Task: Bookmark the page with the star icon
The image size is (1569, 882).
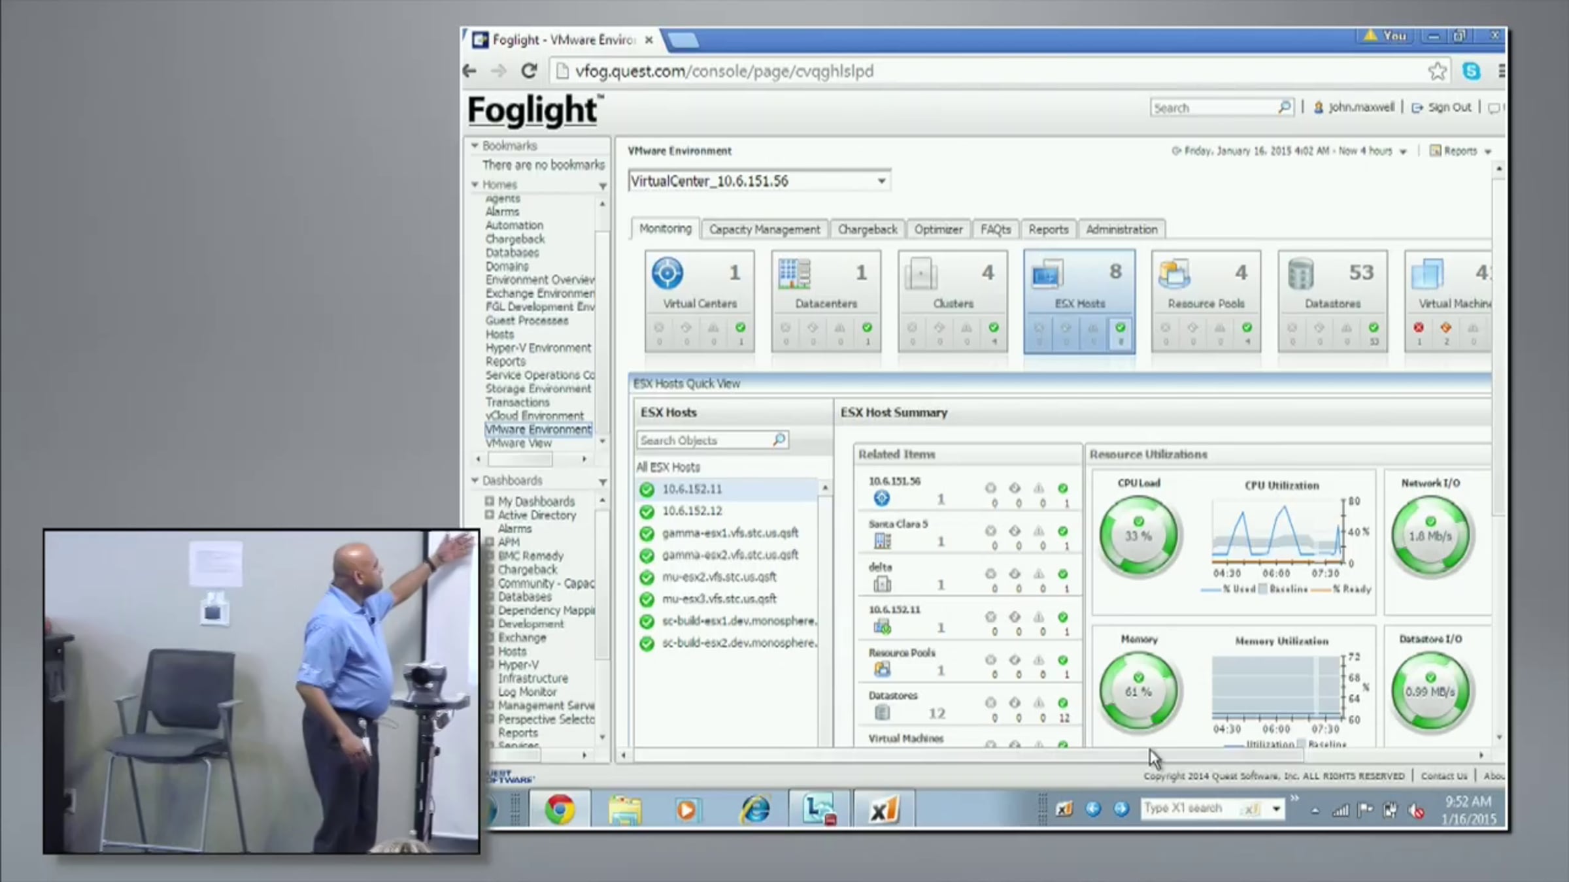Action: point(1437,71)
